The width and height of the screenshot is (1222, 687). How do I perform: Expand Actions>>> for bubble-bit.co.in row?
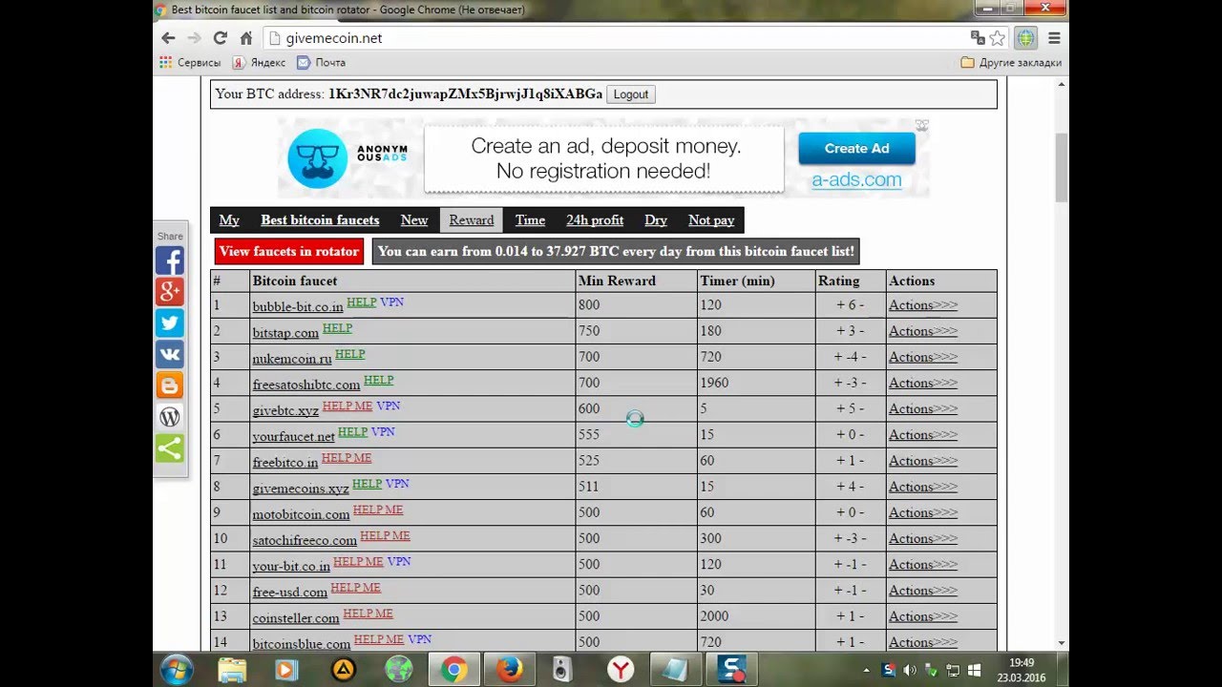[923, 305]
